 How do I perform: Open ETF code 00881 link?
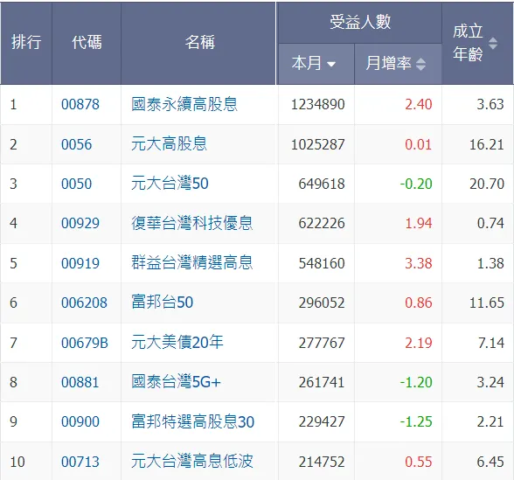tap(80, 383)
